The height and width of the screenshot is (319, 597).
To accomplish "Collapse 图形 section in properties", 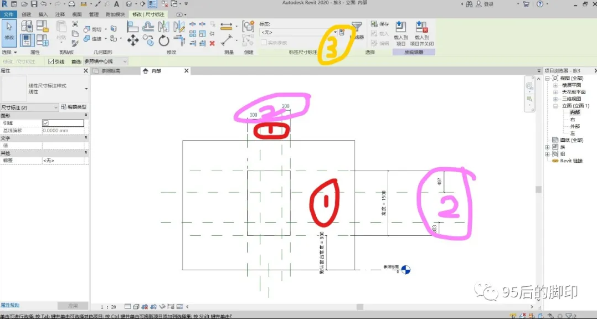I will (86, 115).
